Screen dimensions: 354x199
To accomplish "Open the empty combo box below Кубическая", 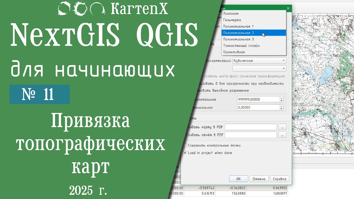I will tap(259, 68).
